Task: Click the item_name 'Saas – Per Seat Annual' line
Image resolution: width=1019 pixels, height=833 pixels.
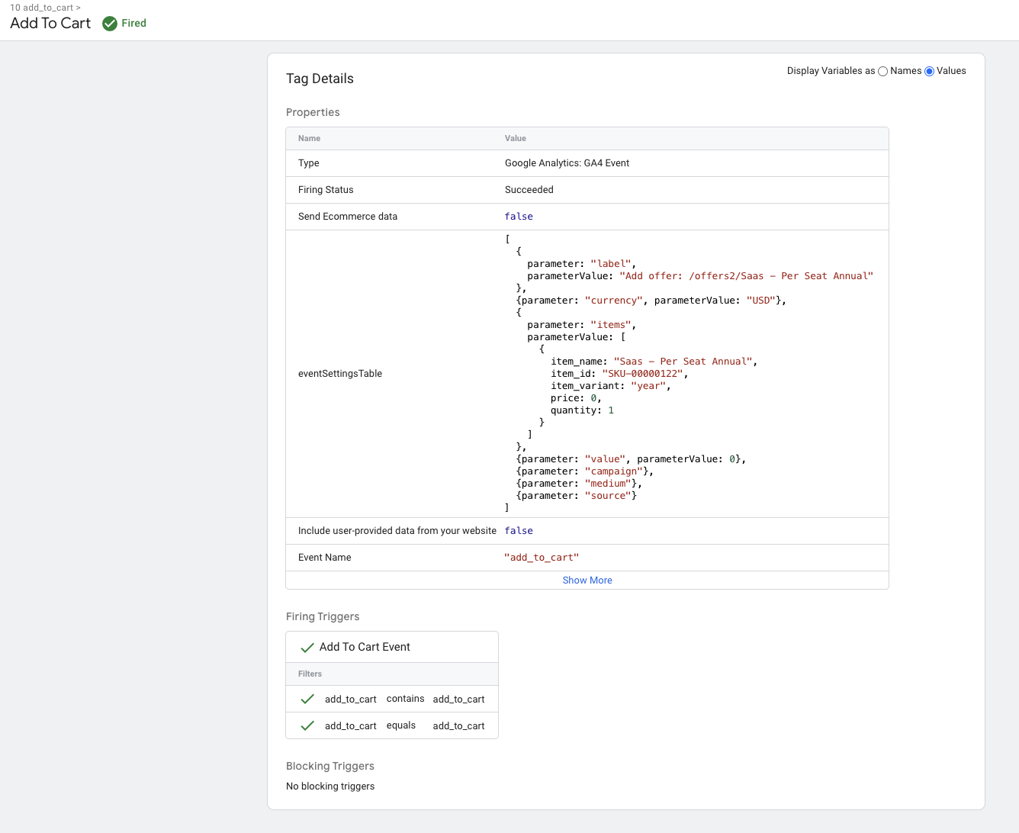Action: click(x=654, y=362)
